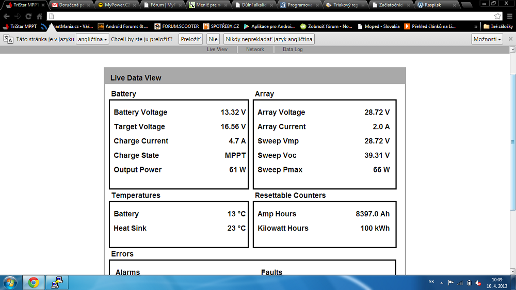Viewport: 516px width, 290px height.
Task: Open the SPOTŘEBY.CZ bookmark
Action: point(221,26)
